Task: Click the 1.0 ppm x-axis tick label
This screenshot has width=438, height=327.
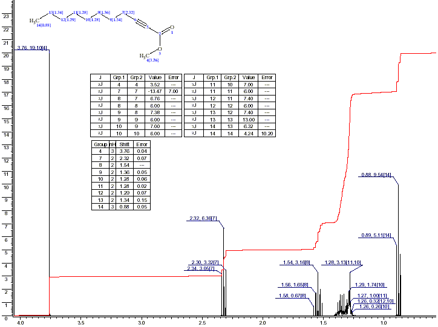Action: coord(384,323)
